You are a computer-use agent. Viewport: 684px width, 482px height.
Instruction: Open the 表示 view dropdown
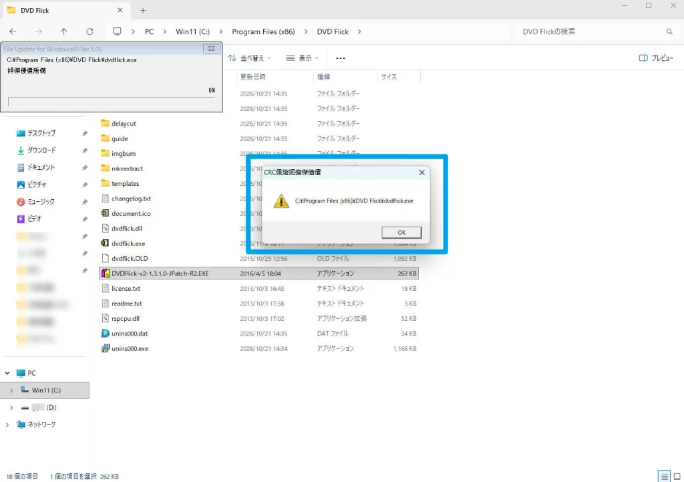[303, 58]
